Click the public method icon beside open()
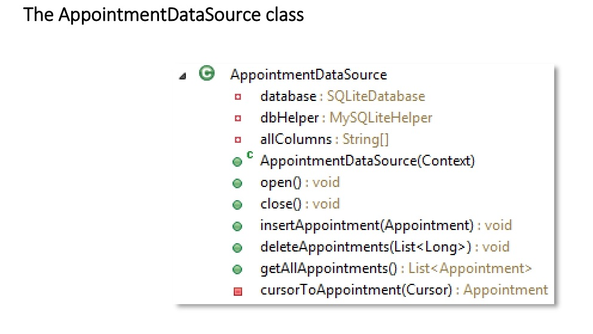Screen dimensions: 593x334 click(238, 183)
